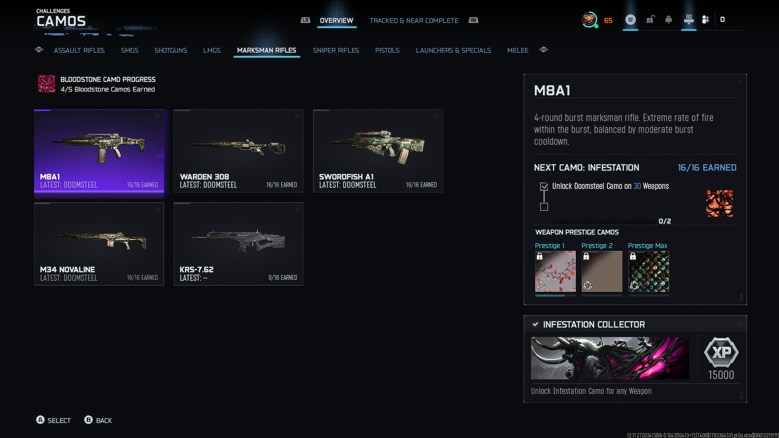This screenshot has width=779, height=438.
Task: Click the RB bumper icon
Action: [x=473, y=20]
